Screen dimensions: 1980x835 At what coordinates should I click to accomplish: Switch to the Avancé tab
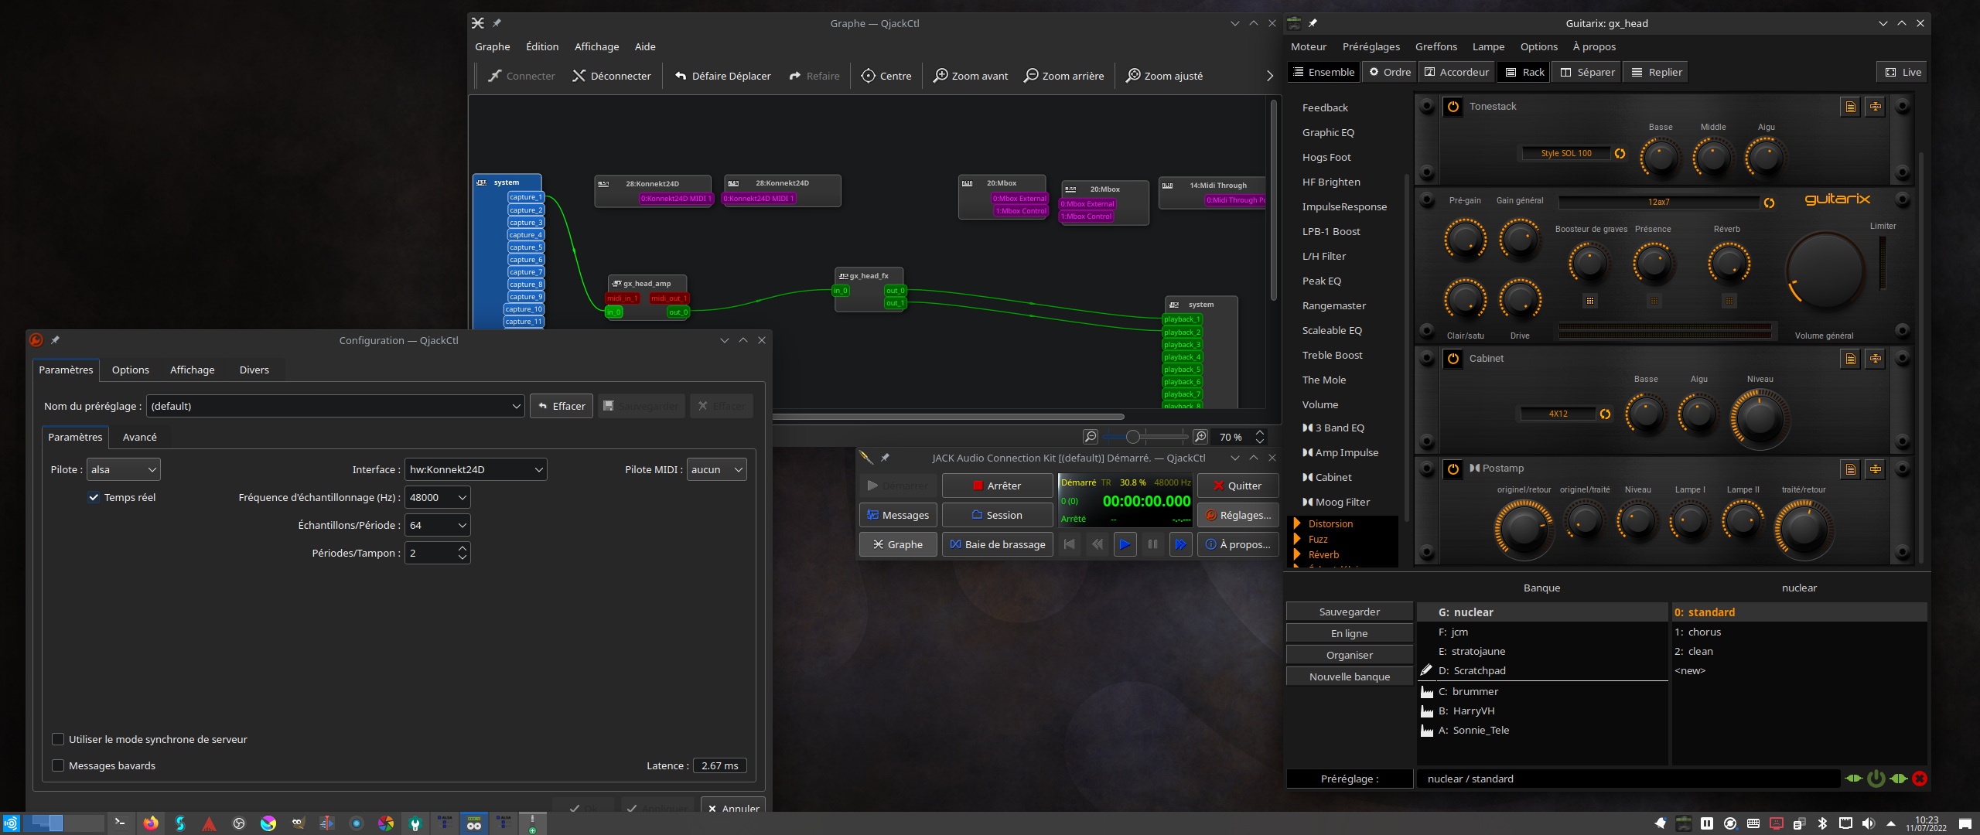139,437
